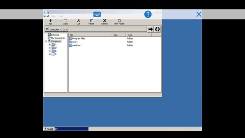245x138 pixels.
Task: Sort by the Size column header
Action: [119, 35]
